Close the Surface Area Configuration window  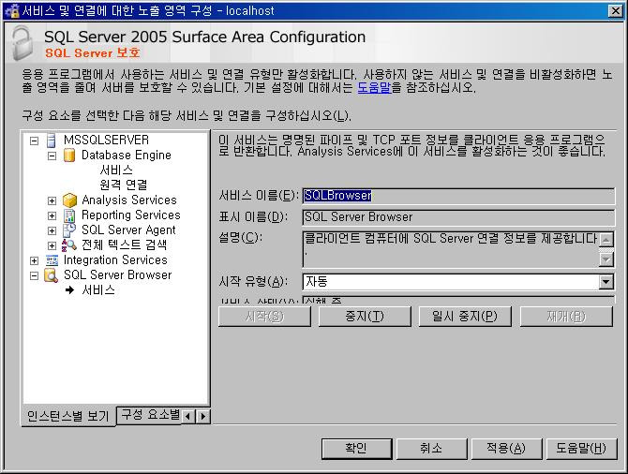pyautogui.click(x=615, y=11)
